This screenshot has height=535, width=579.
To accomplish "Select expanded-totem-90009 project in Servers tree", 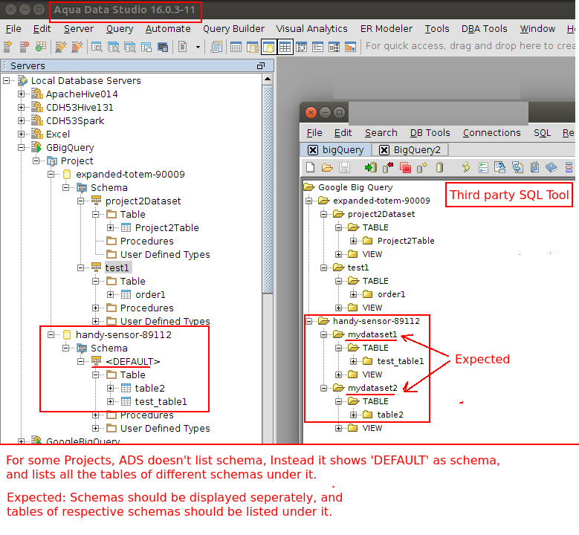I will pyautogui.click(x=130, y=175).
